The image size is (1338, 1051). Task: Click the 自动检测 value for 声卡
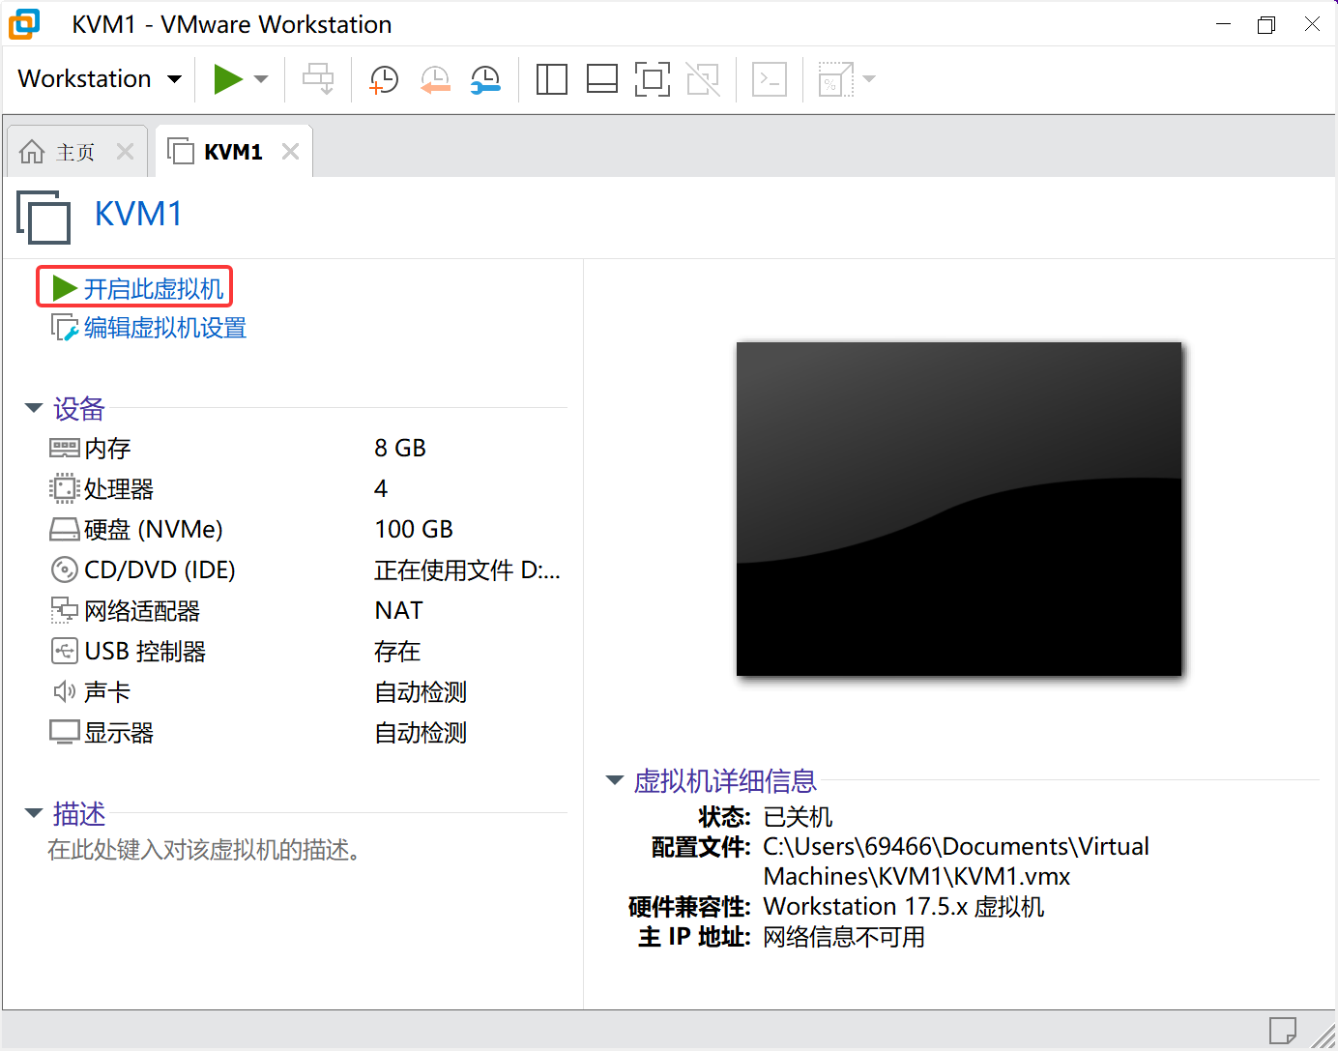click(421, 692)
